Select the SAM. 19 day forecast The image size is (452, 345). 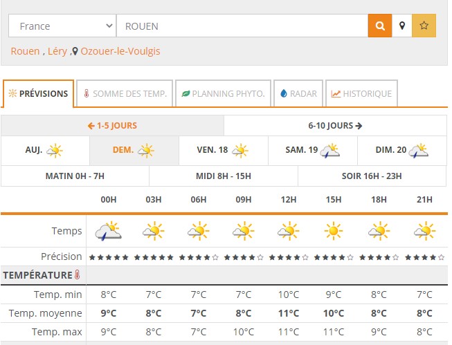point(312,150)
